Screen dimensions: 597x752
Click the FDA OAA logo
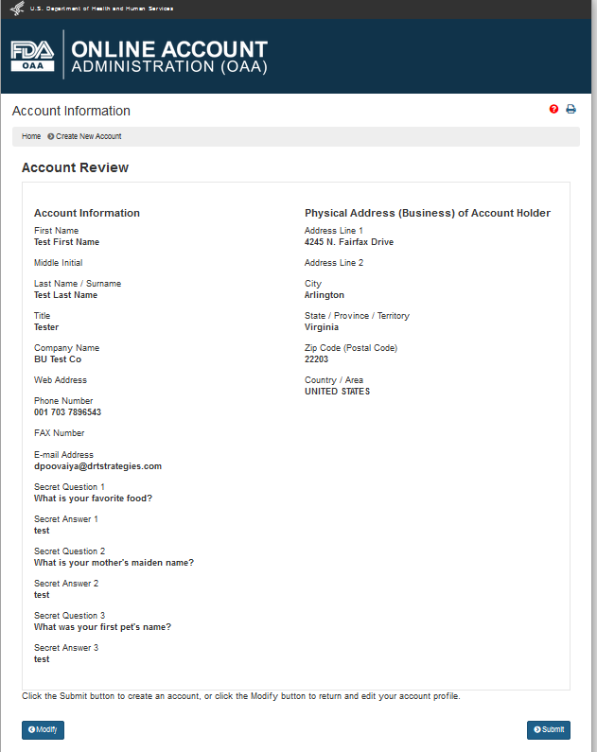(x=32, y=56)
